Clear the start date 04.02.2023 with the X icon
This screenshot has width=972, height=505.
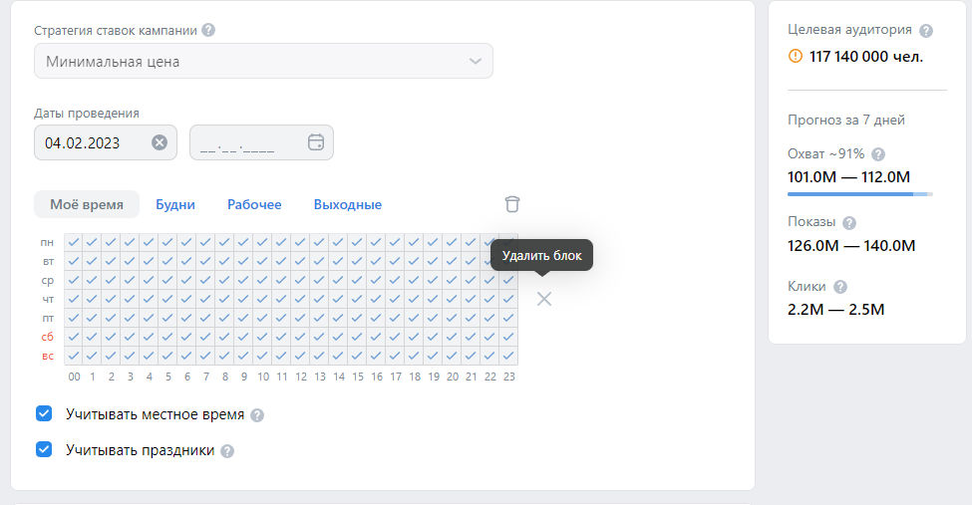pyautogui.click(x=160, y=142)
